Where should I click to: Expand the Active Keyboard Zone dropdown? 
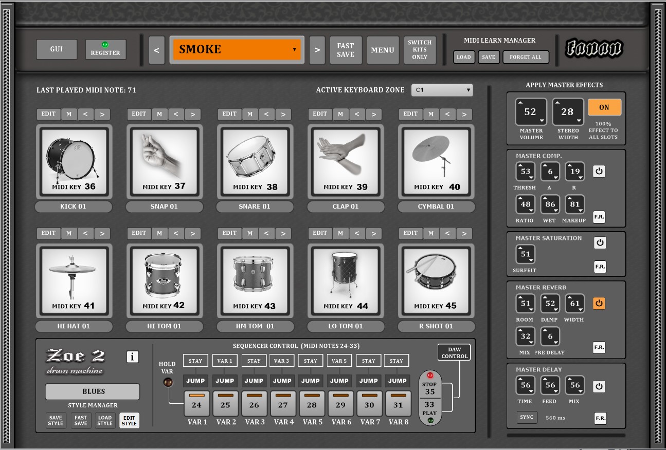click(x=442, y=90)
